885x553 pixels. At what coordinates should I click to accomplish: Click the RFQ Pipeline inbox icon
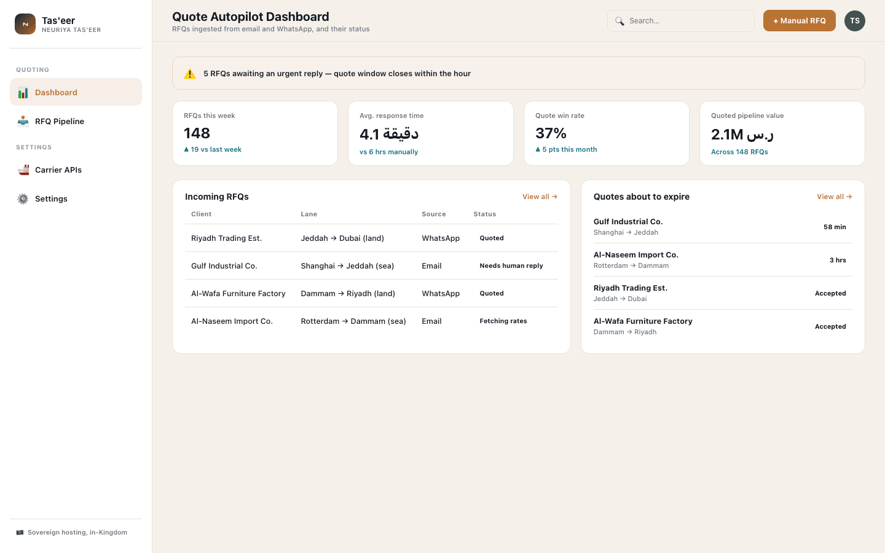(x=23, y=121)
